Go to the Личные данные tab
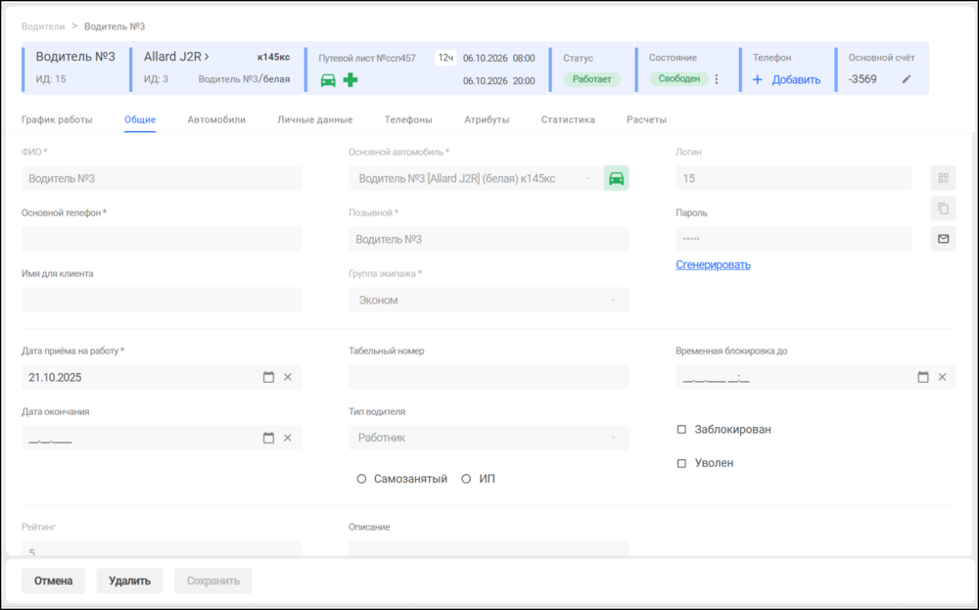This screenshot has height=610, width=979. [x=314, y=119]
